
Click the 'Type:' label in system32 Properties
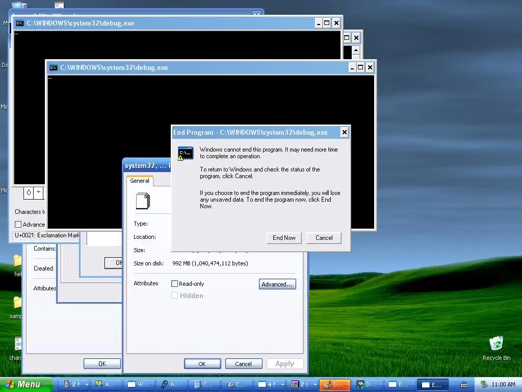141,224
